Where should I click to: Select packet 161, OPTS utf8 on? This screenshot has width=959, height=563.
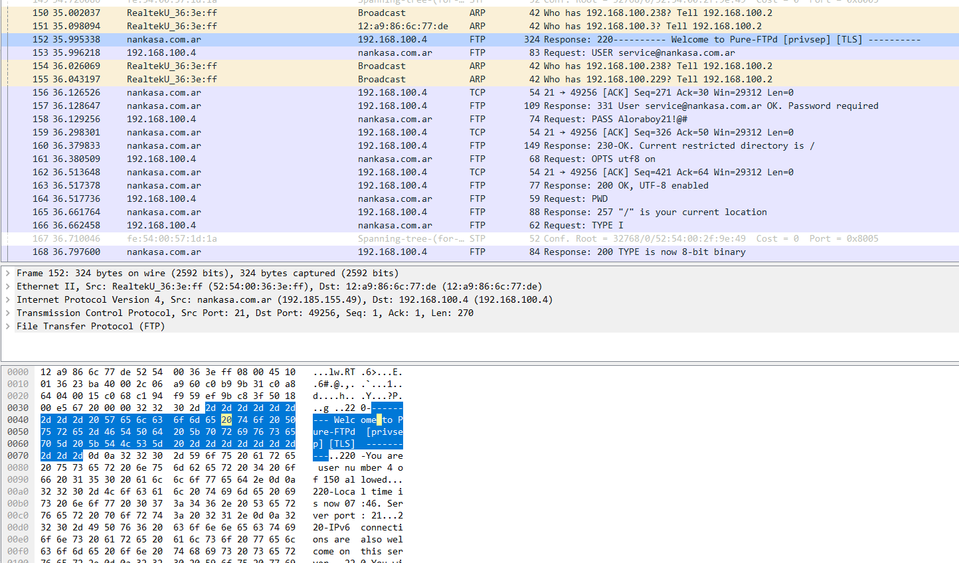[x=398, y=159]
